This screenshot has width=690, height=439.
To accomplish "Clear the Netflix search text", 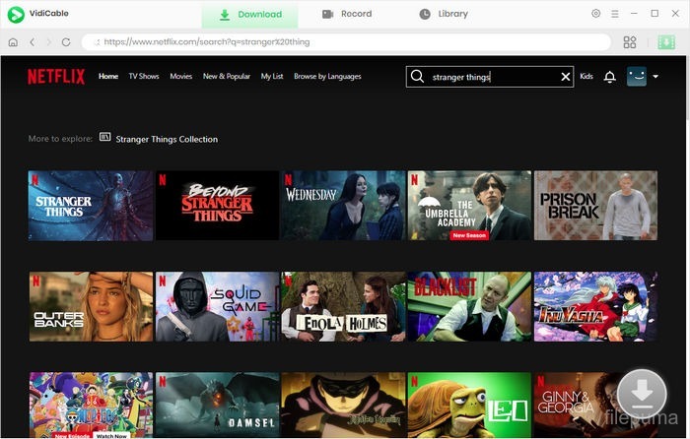I will 566,77.
